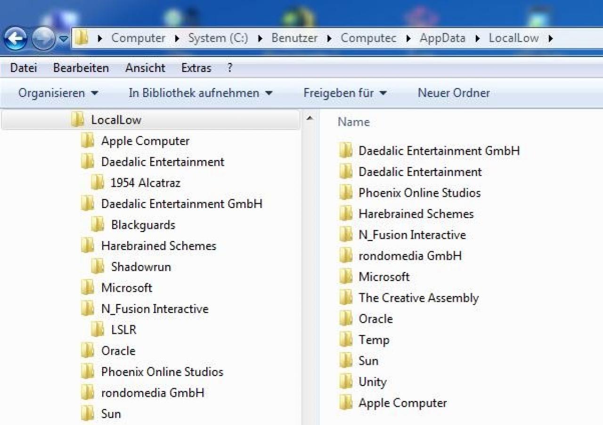Select Shadowrun folder in the tree
This screenshot has height=425, width=603.
coord(141,267)
